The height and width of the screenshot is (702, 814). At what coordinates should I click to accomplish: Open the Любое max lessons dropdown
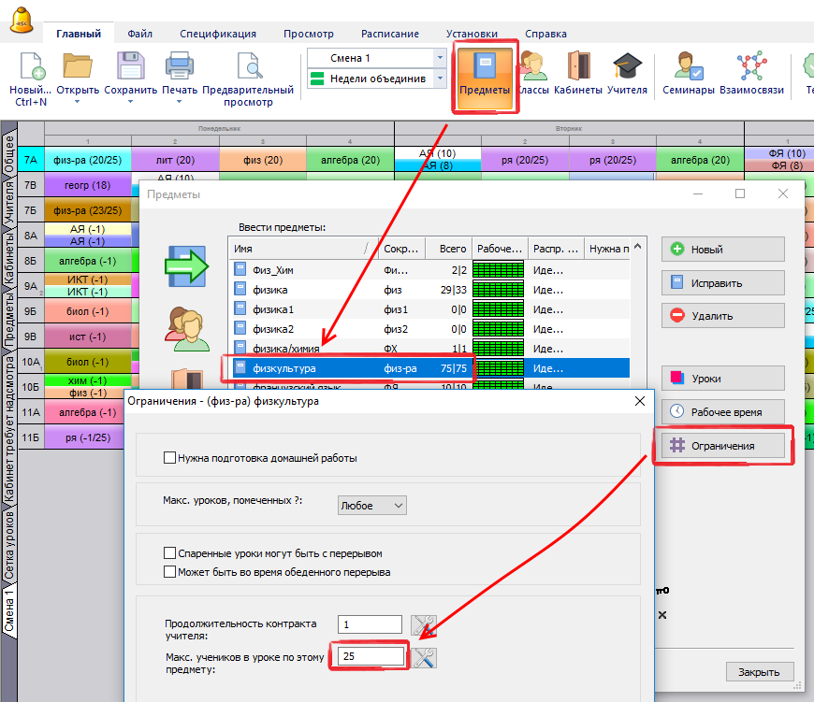click(x=371, y=506)
